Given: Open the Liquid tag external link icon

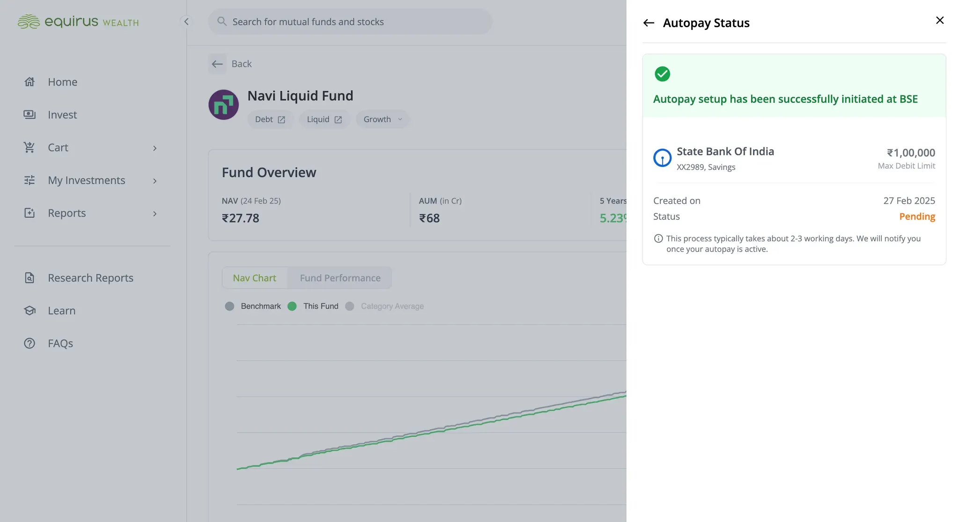Looking at the screenshot, I should coord(338,120).
